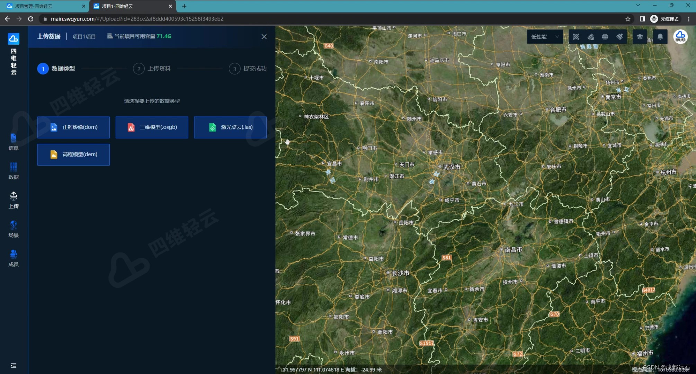Select 三维模型(osgb) data type

point(152,127)
